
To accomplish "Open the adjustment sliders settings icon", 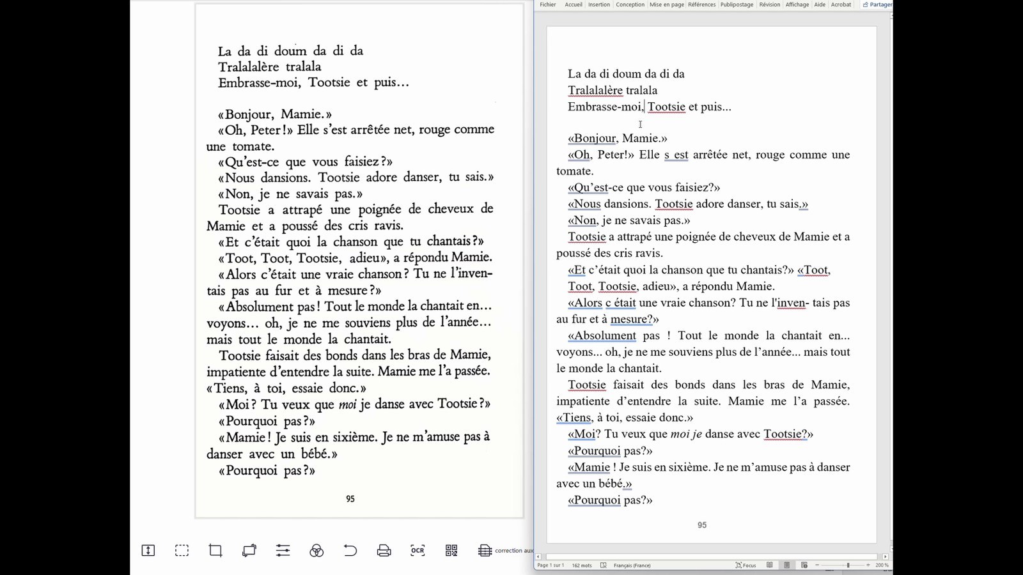I will pyautogui.click(x=283, y=551).
